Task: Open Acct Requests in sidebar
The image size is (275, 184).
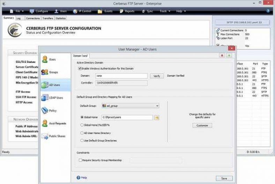Action: pyautogui.click(x=55, y=123)
